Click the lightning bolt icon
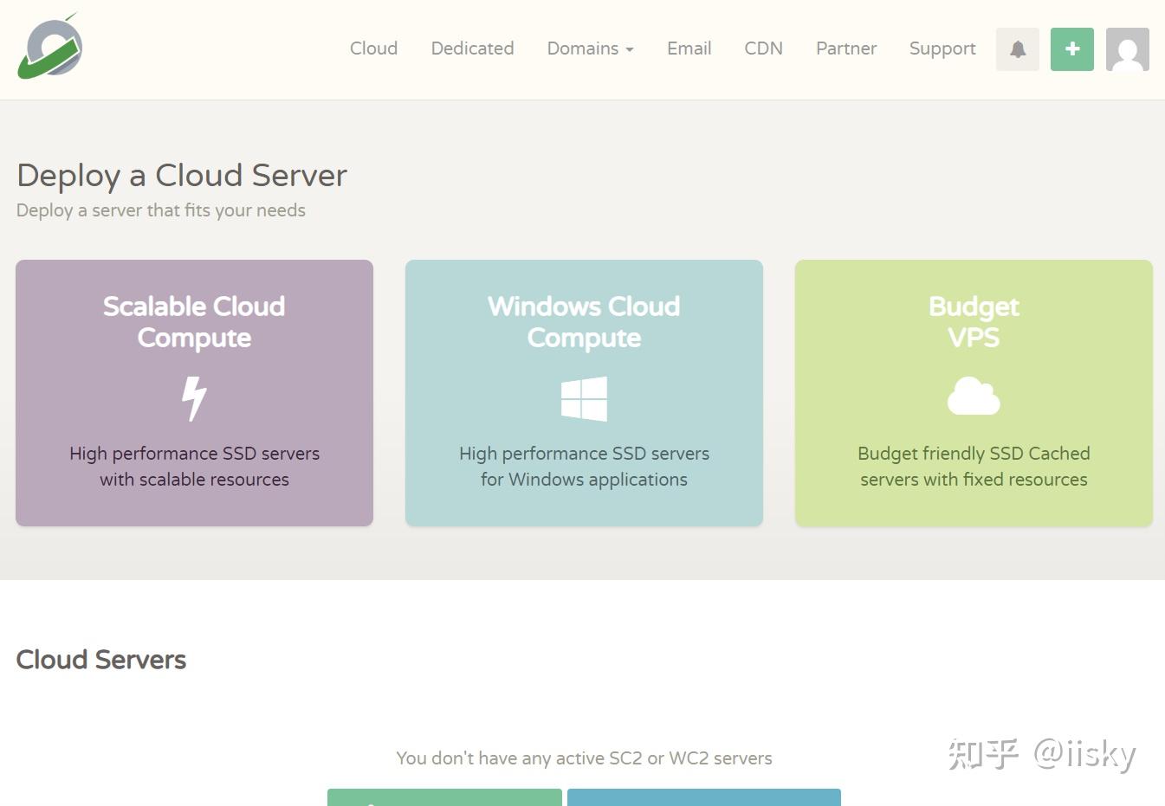The image size is (1165, 806). pos(194,398)
